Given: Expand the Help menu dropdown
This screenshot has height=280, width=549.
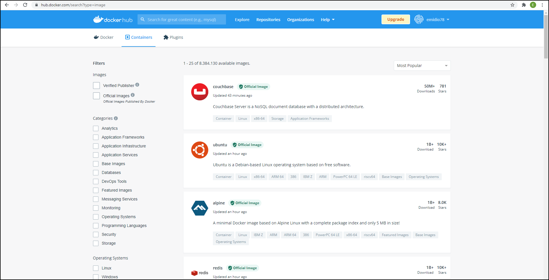Looking at the screenshot, I should pyautogui.click(x=327, y=20).
